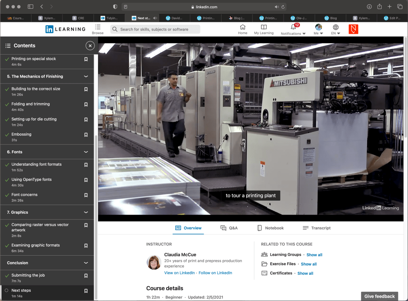
Task: Bookmark the "Using OpenType fonts" video
Action: click(x=86, y=180)
